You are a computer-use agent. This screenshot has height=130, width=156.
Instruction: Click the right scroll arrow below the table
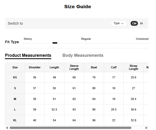pos(146,128)
